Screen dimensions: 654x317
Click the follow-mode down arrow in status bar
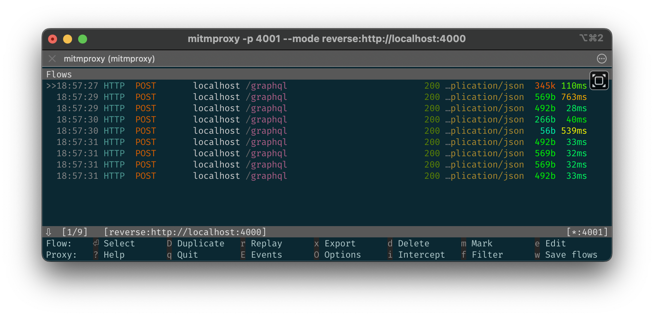click(x=49, y=232)
